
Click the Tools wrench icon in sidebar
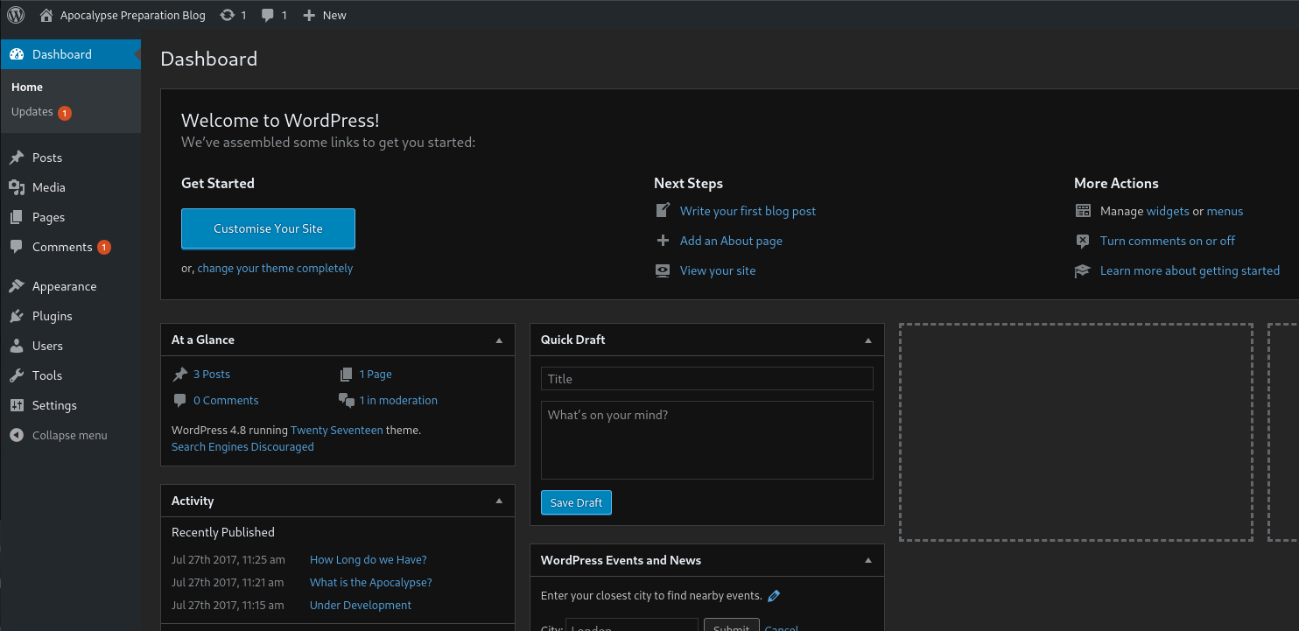[x=17, y=375]
